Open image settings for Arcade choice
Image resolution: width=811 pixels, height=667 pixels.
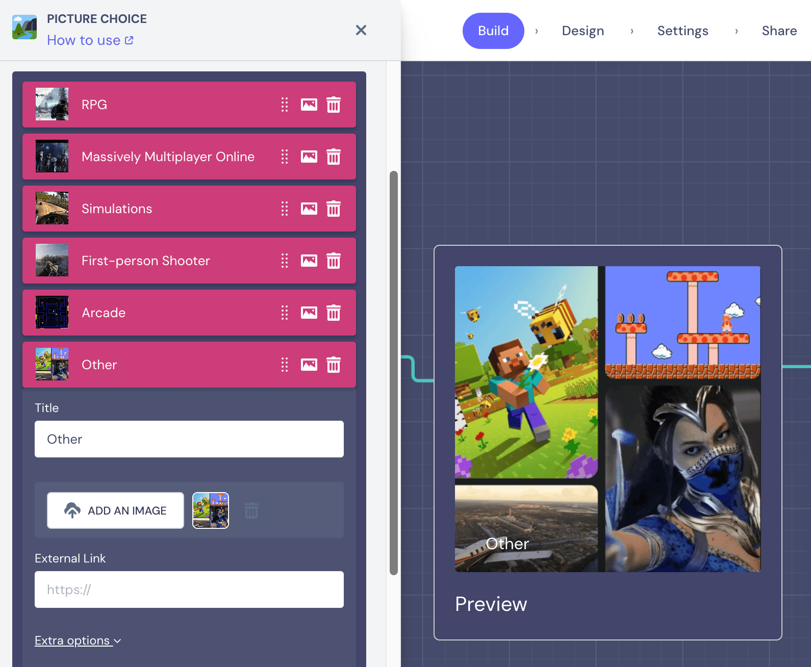point(309,313)
